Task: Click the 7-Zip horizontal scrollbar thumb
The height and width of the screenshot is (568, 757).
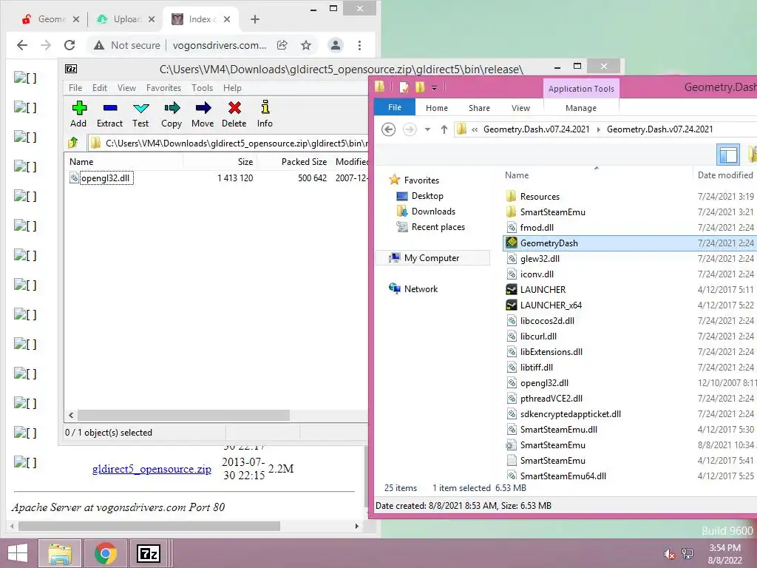Action: [183, 416]
